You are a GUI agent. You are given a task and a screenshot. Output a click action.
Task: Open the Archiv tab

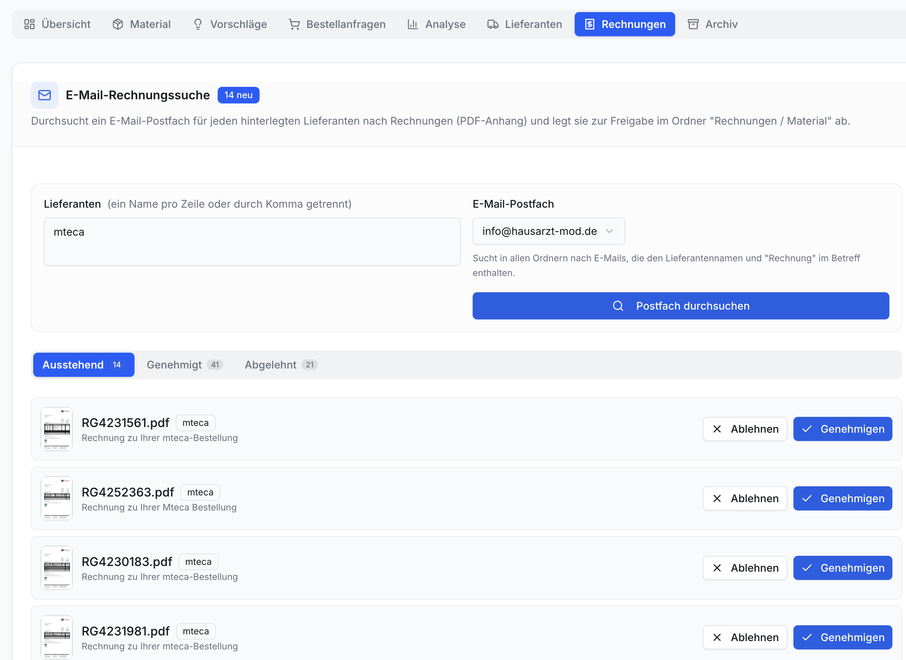click(713, 25)
